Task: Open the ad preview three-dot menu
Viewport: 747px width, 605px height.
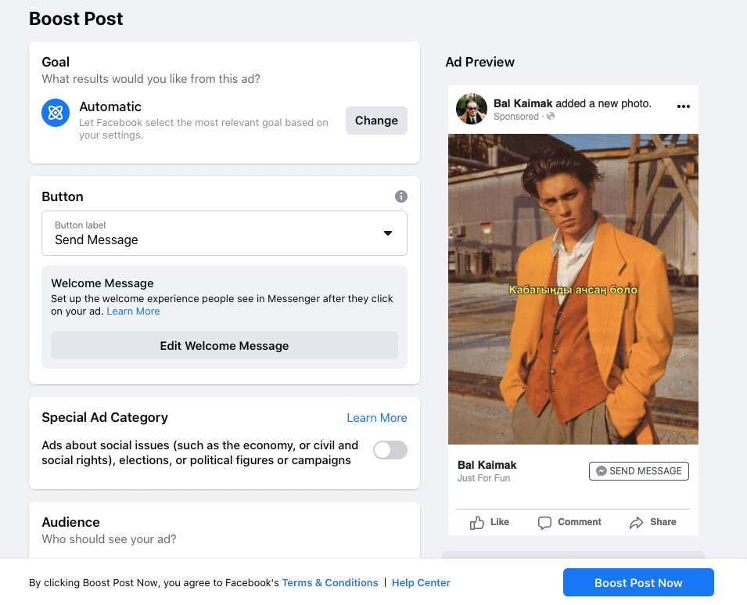Action: pos(683,106)
